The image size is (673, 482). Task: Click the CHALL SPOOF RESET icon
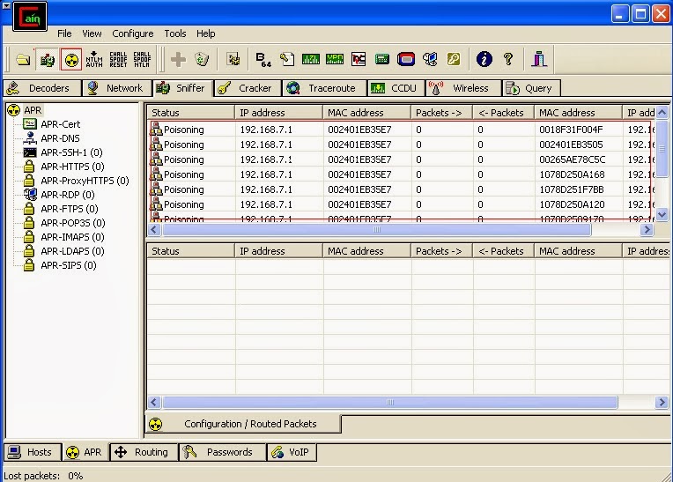point(118,59)
